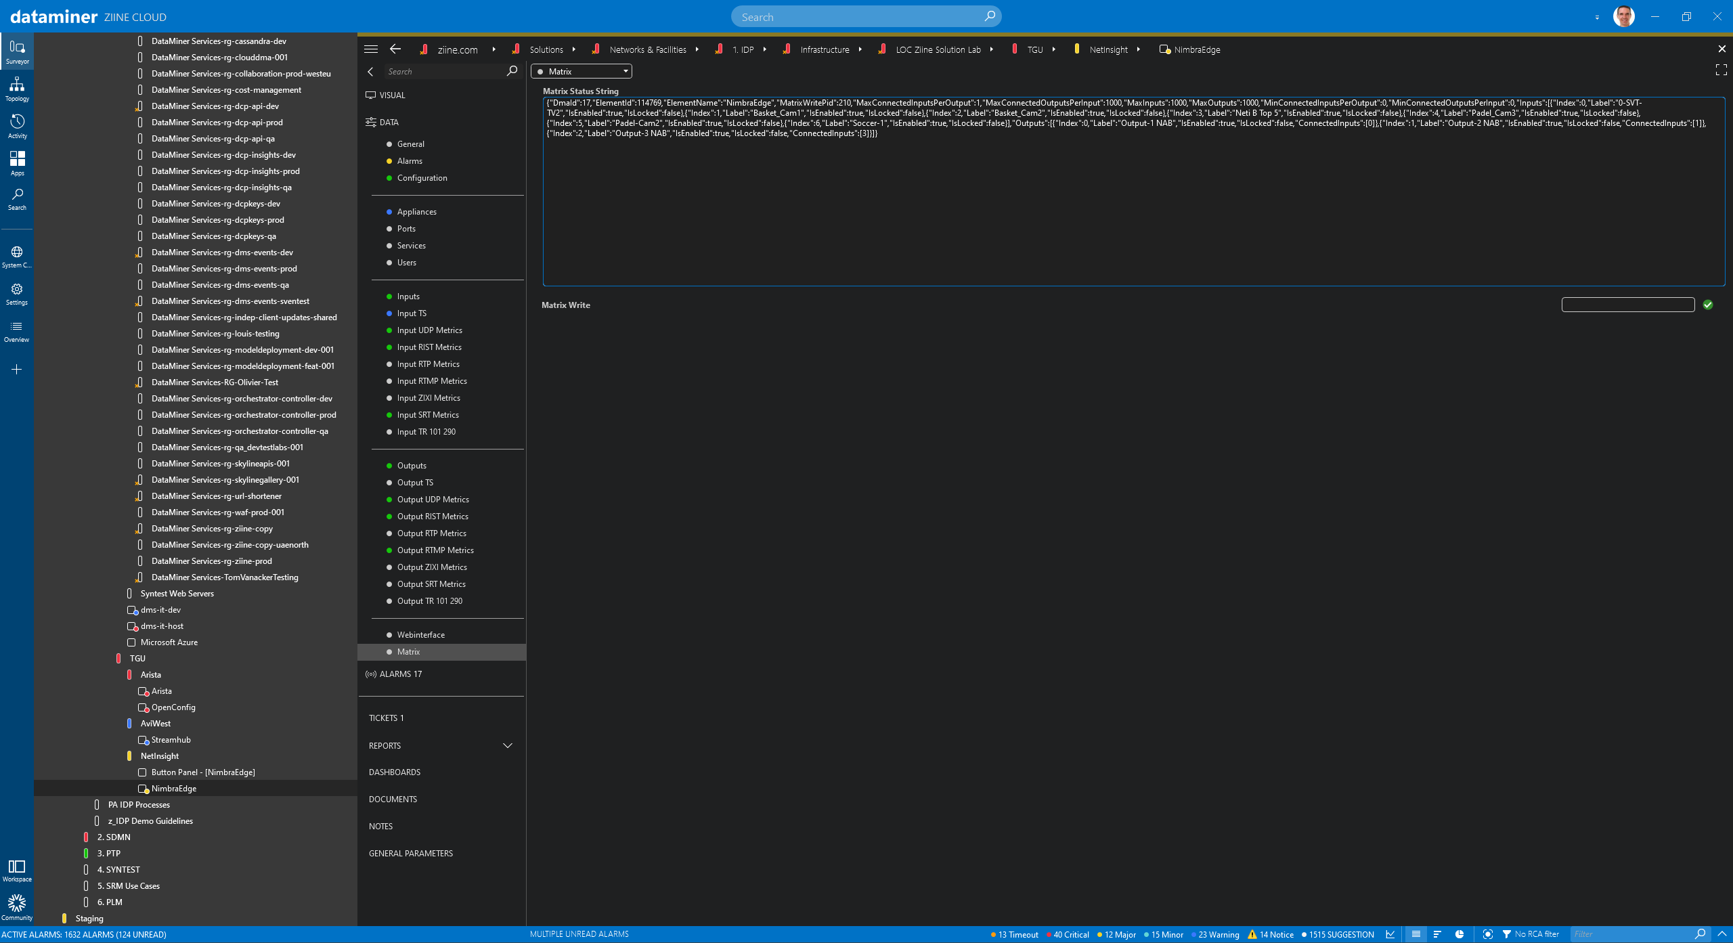The width and height of the screenshot is (1733, 943).
Task: Expand the breadcrumb arrow after Solutions
Action: (x=573, y=49)
